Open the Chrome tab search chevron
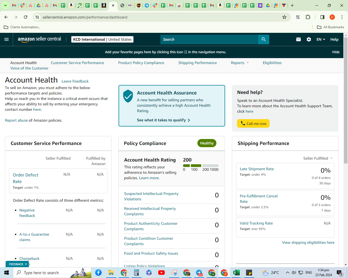This screenshot has width=348, height=278. (5, 5)
